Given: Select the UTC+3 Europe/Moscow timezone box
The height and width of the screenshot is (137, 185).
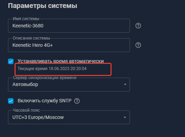Looking at the screenshot, I should [69, 117].
